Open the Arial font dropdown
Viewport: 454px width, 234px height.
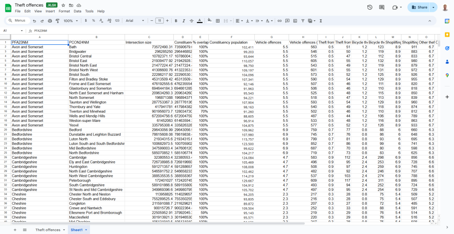pos(135,21)
